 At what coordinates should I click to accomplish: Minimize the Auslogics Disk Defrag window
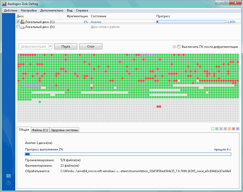pos(219,3)
